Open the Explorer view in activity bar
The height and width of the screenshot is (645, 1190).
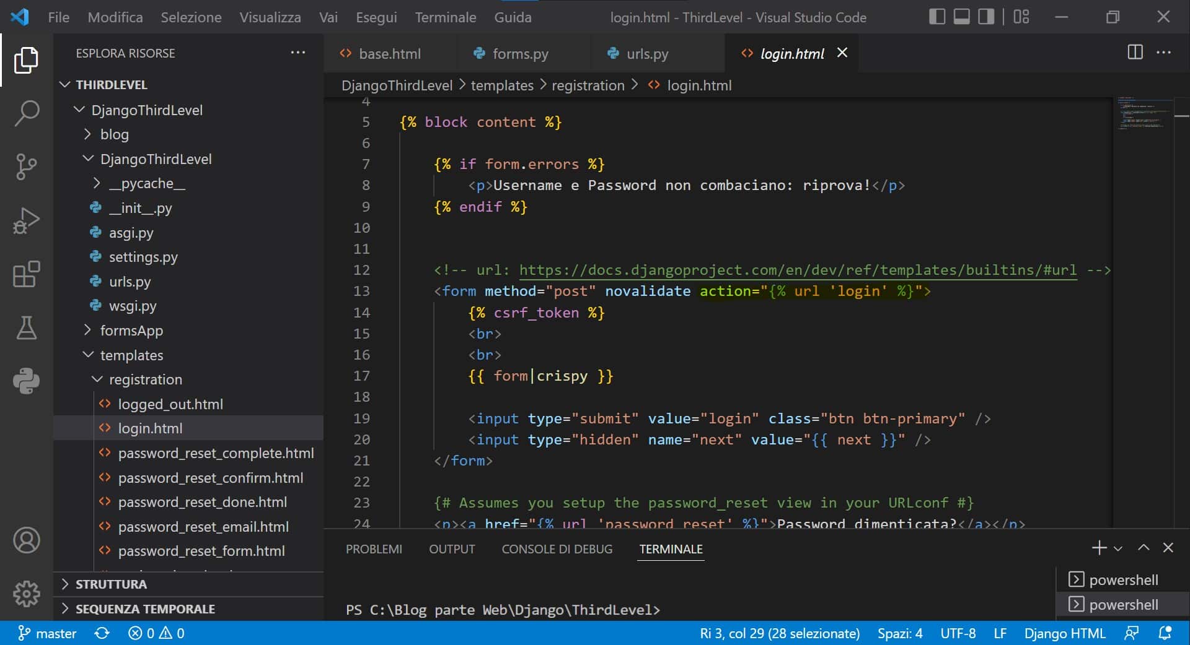click(26, 60)
